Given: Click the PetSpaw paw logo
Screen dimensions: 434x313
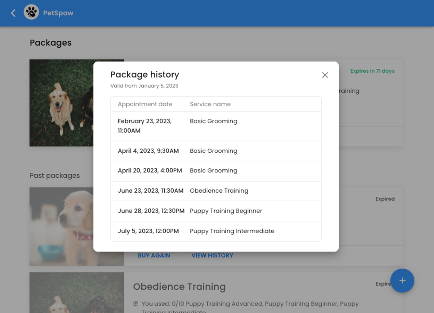Looking at the screenshot, I should [x=31, y=12].
